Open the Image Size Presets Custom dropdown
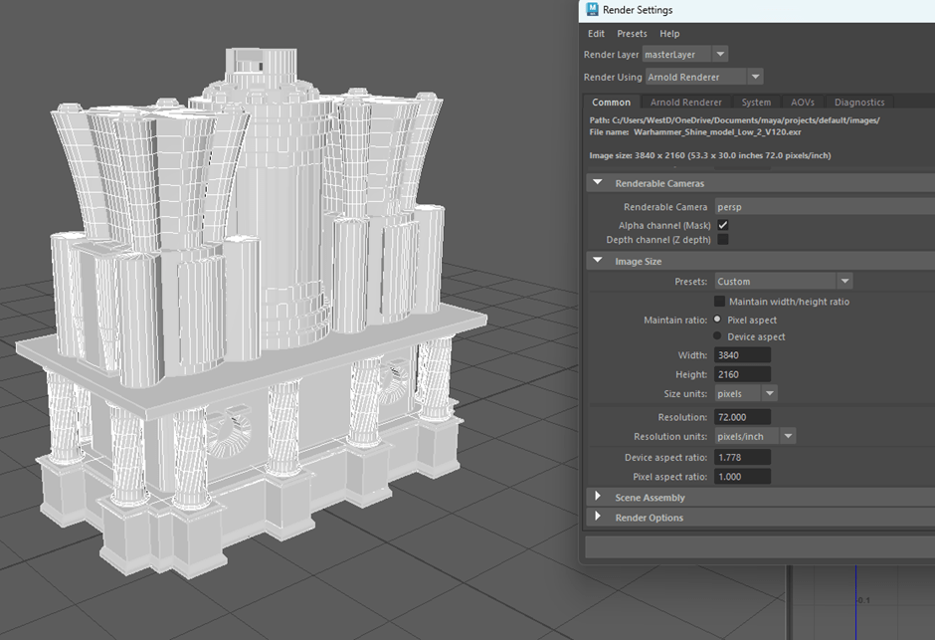 (784, 281)
